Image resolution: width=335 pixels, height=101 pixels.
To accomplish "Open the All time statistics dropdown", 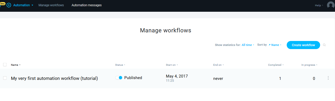I will click(x=248, y=45).
